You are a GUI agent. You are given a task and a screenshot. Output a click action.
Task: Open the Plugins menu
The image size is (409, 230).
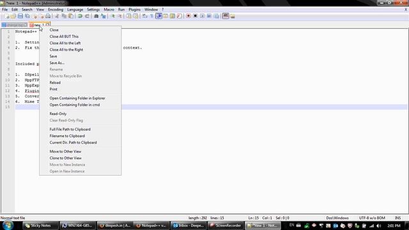point(134,10)
